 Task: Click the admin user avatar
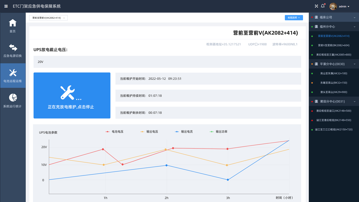pyautogui.click(x=333, y=6)
